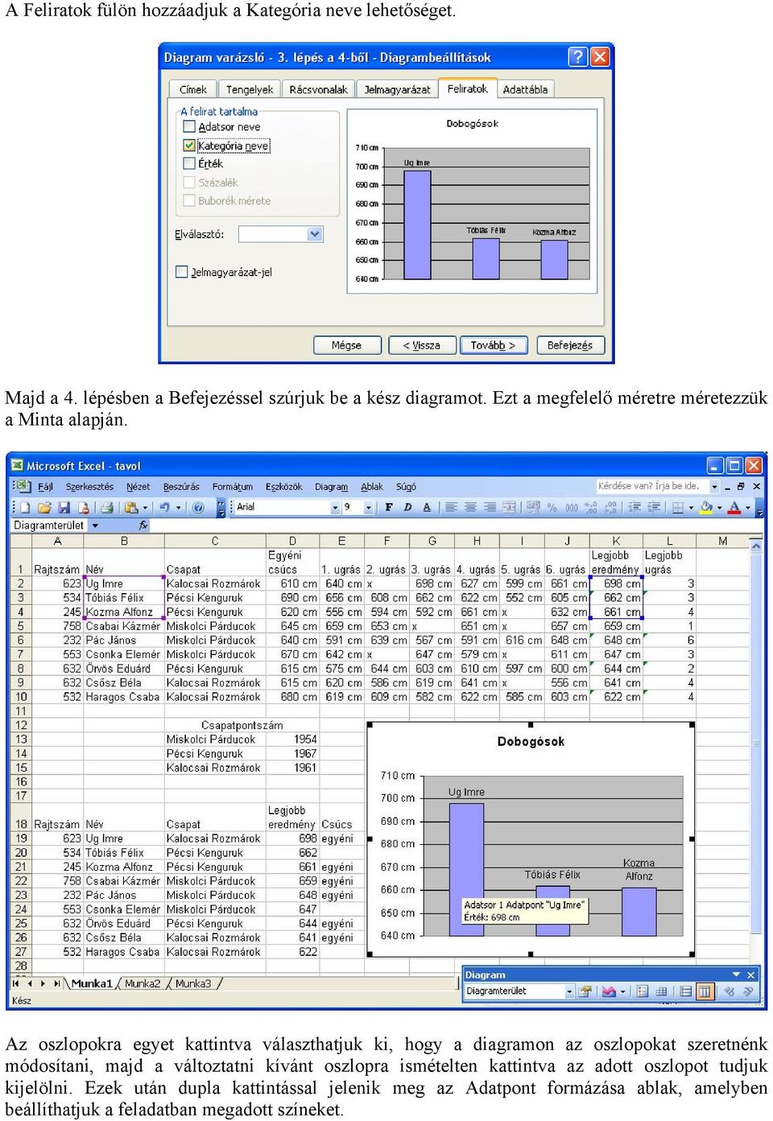Apply percent style with the % icon

[552, 507]
